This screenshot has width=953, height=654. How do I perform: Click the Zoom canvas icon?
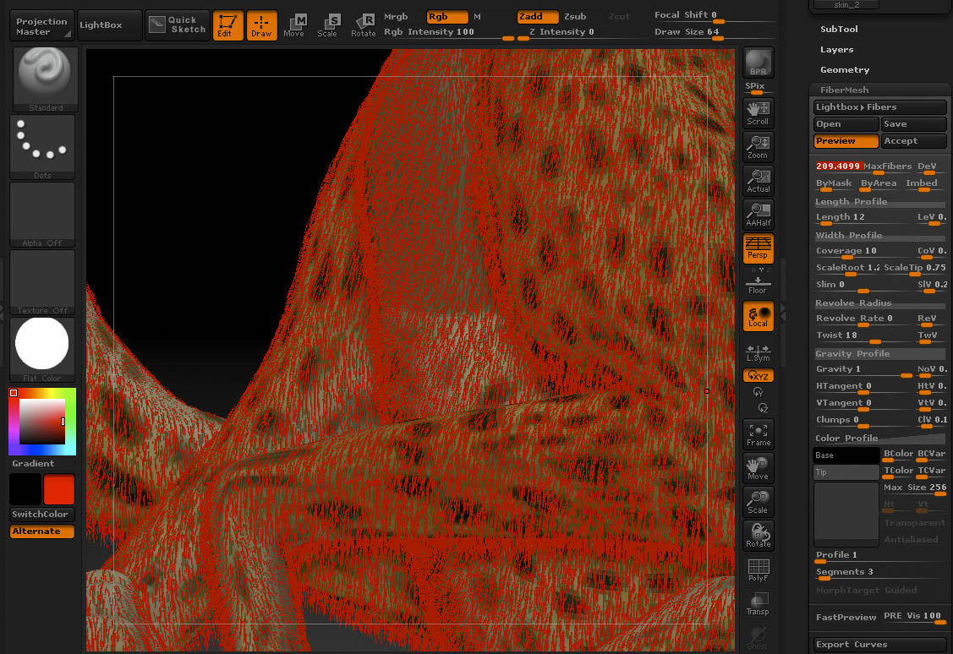coord(758,146)
